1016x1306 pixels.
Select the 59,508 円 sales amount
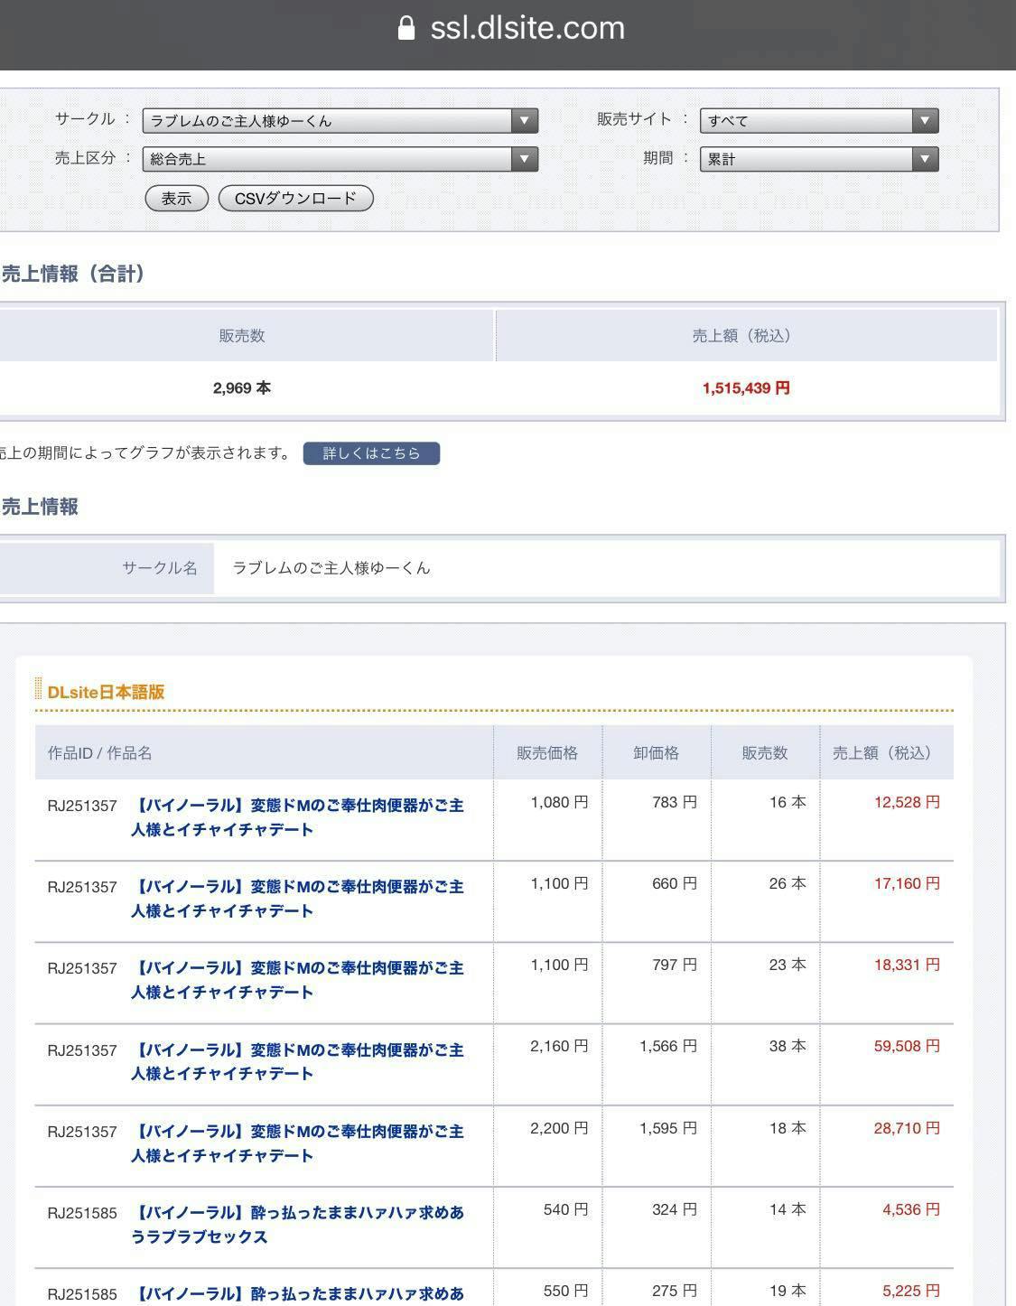click(x=907, y=1046)
